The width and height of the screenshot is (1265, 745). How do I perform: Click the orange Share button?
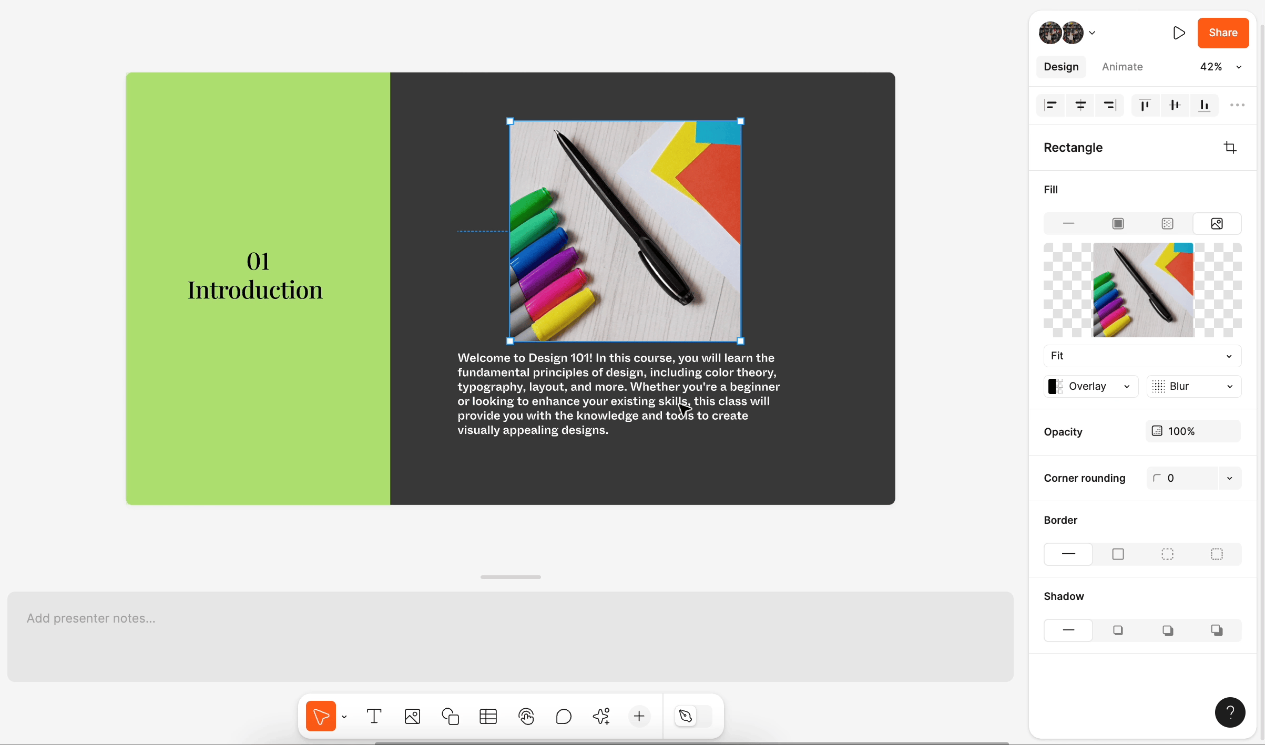tap(1223, 33)
